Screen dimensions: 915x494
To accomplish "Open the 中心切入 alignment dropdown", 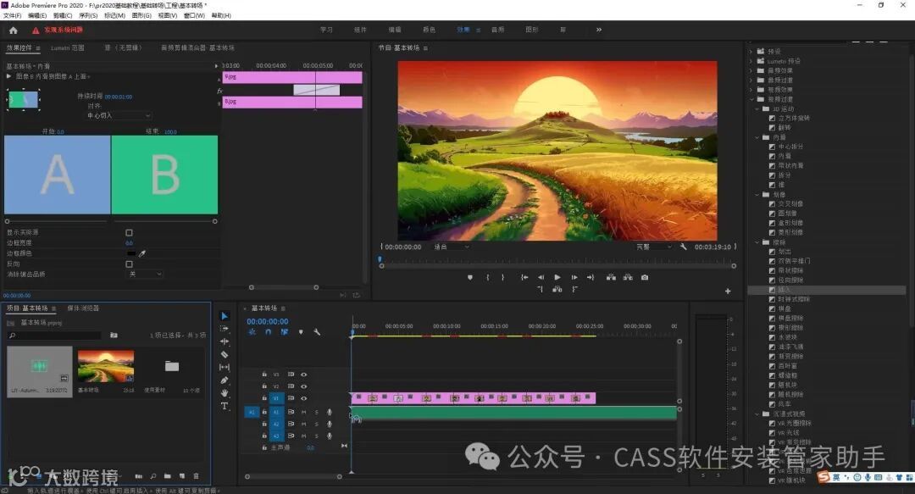I will (x=119, y=115).
